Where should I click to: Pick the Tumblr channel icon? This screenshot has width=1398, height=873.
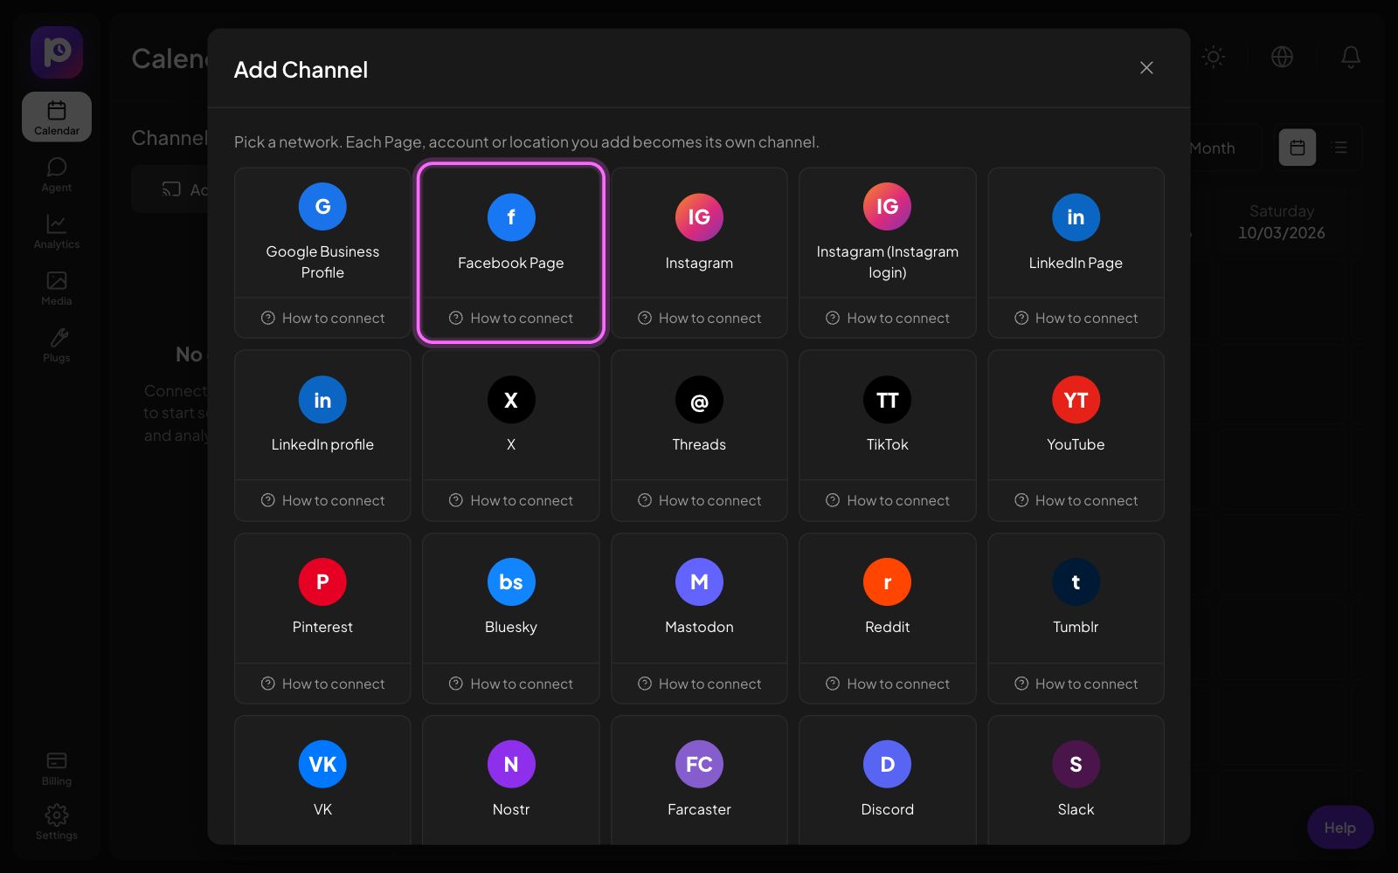pyautogui.click(x=1076, y=582)
